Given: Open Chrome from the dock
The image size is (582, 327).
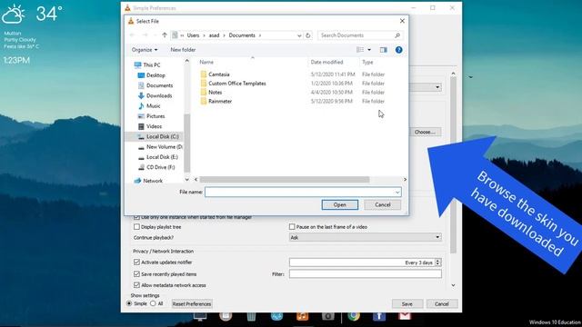Looking at the screenshot, I should pos(354,316).
